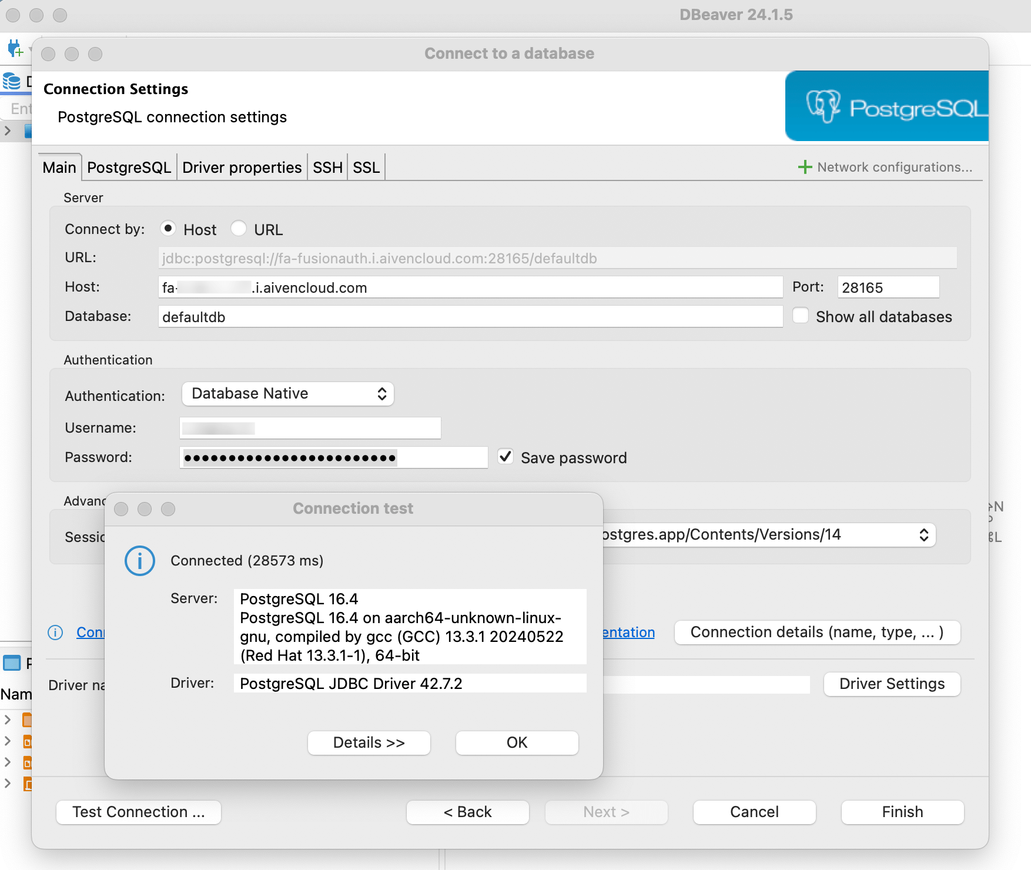Click the first orange folder icon in project tree

(27, 720)
